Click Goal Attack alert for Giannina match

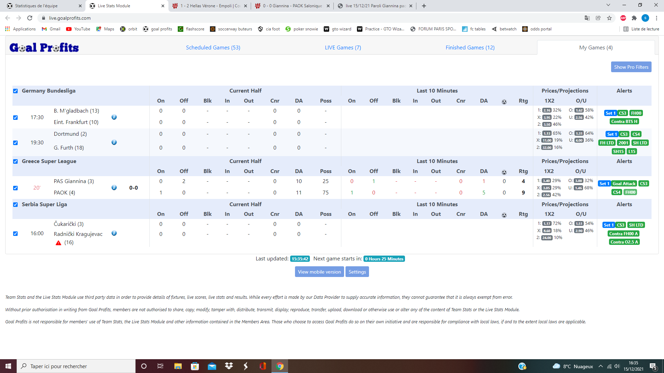coord(624,184)
